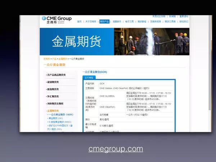Select 黄金期货 (GC) in sidebar
This screenshot has width=216, height=162.
[56, 118]
